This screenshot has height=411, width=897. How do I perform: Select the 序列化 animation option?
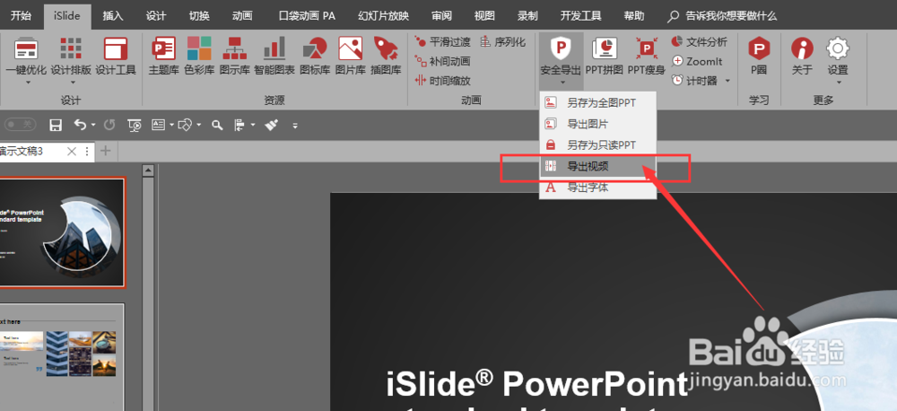(x=503, y=42)
